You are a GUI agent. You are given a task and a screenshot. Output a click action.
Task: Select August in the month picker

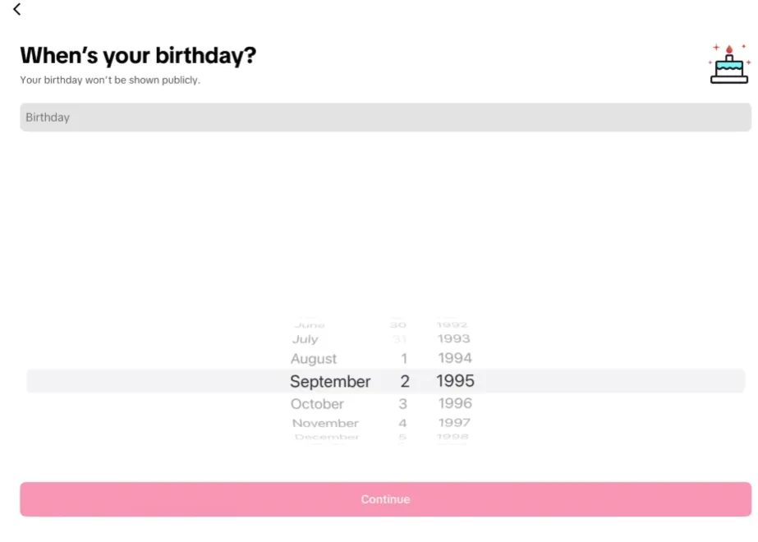pyautogui.click(x=314, y=359)
